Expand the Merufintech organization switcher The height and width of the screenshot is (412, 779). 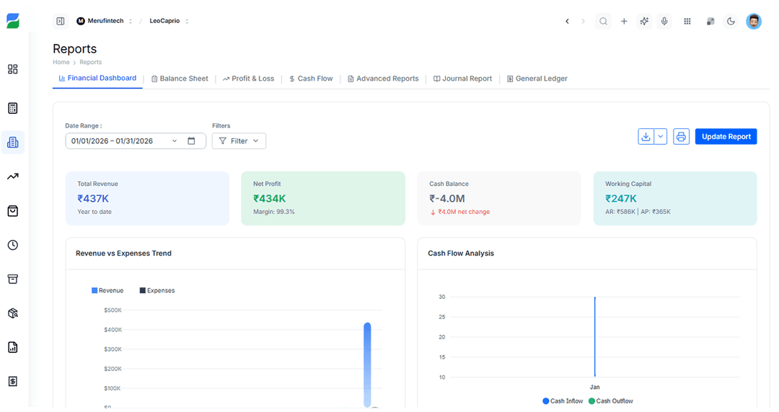point(105,22)
